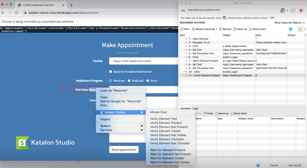Screen dimensions: 307x168
Task: Choose Search Google for "Required"
Action: pos(121,101)
